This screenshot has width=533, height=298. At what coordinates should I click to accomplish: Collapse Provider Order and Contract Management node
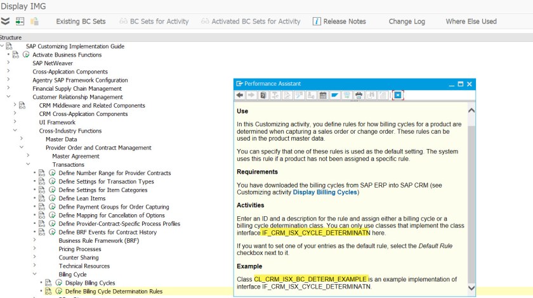tap(22, 147)
